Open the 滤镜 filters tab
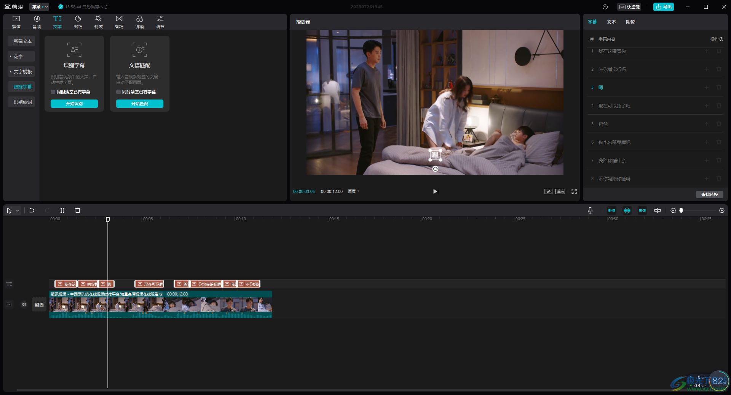This screenshot has width=731, height=395. tap(140, 22)
